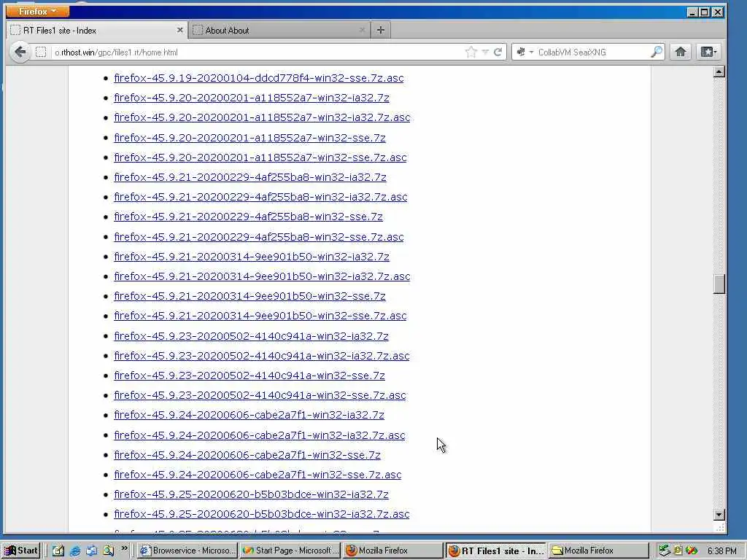
Task: Open the bookmarks menu button
Action: 708,52
